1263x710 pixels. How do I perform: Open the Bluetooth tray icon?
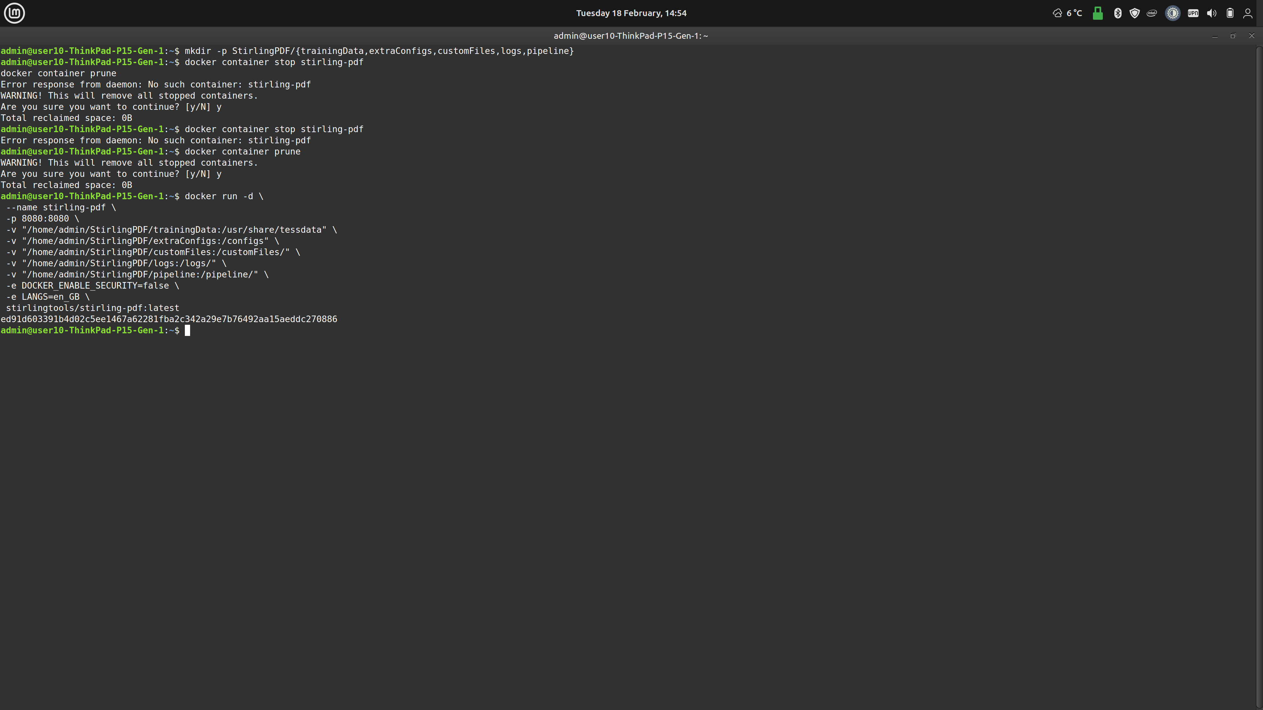pyautogui.click(x=1118, y=13)
